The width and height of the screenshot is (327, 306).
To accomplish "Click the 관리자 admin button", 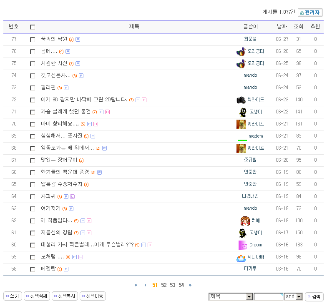I will (310, 13).
